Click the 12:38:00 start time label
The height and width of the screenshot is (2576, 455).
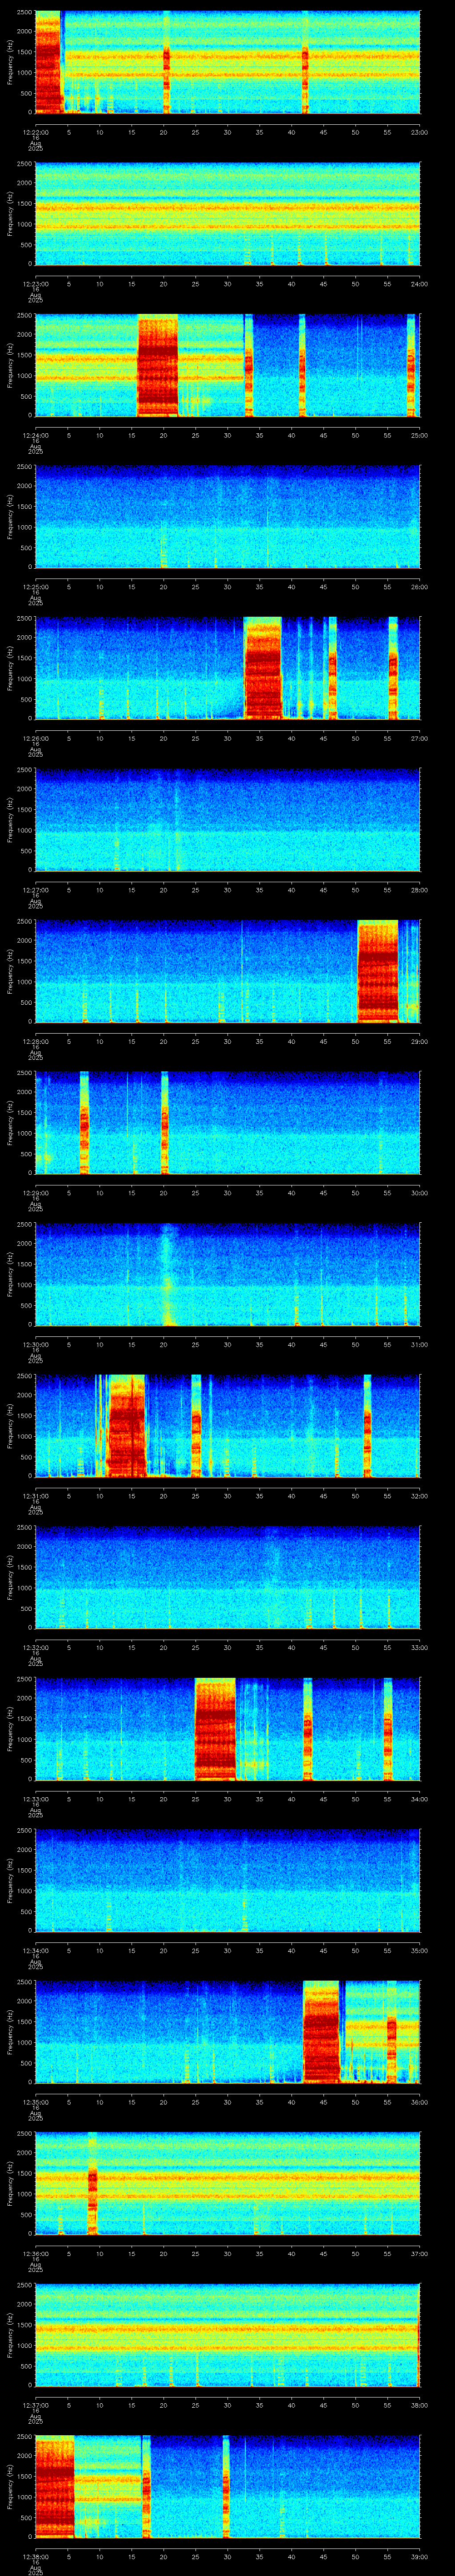[x=35, y=2556]
